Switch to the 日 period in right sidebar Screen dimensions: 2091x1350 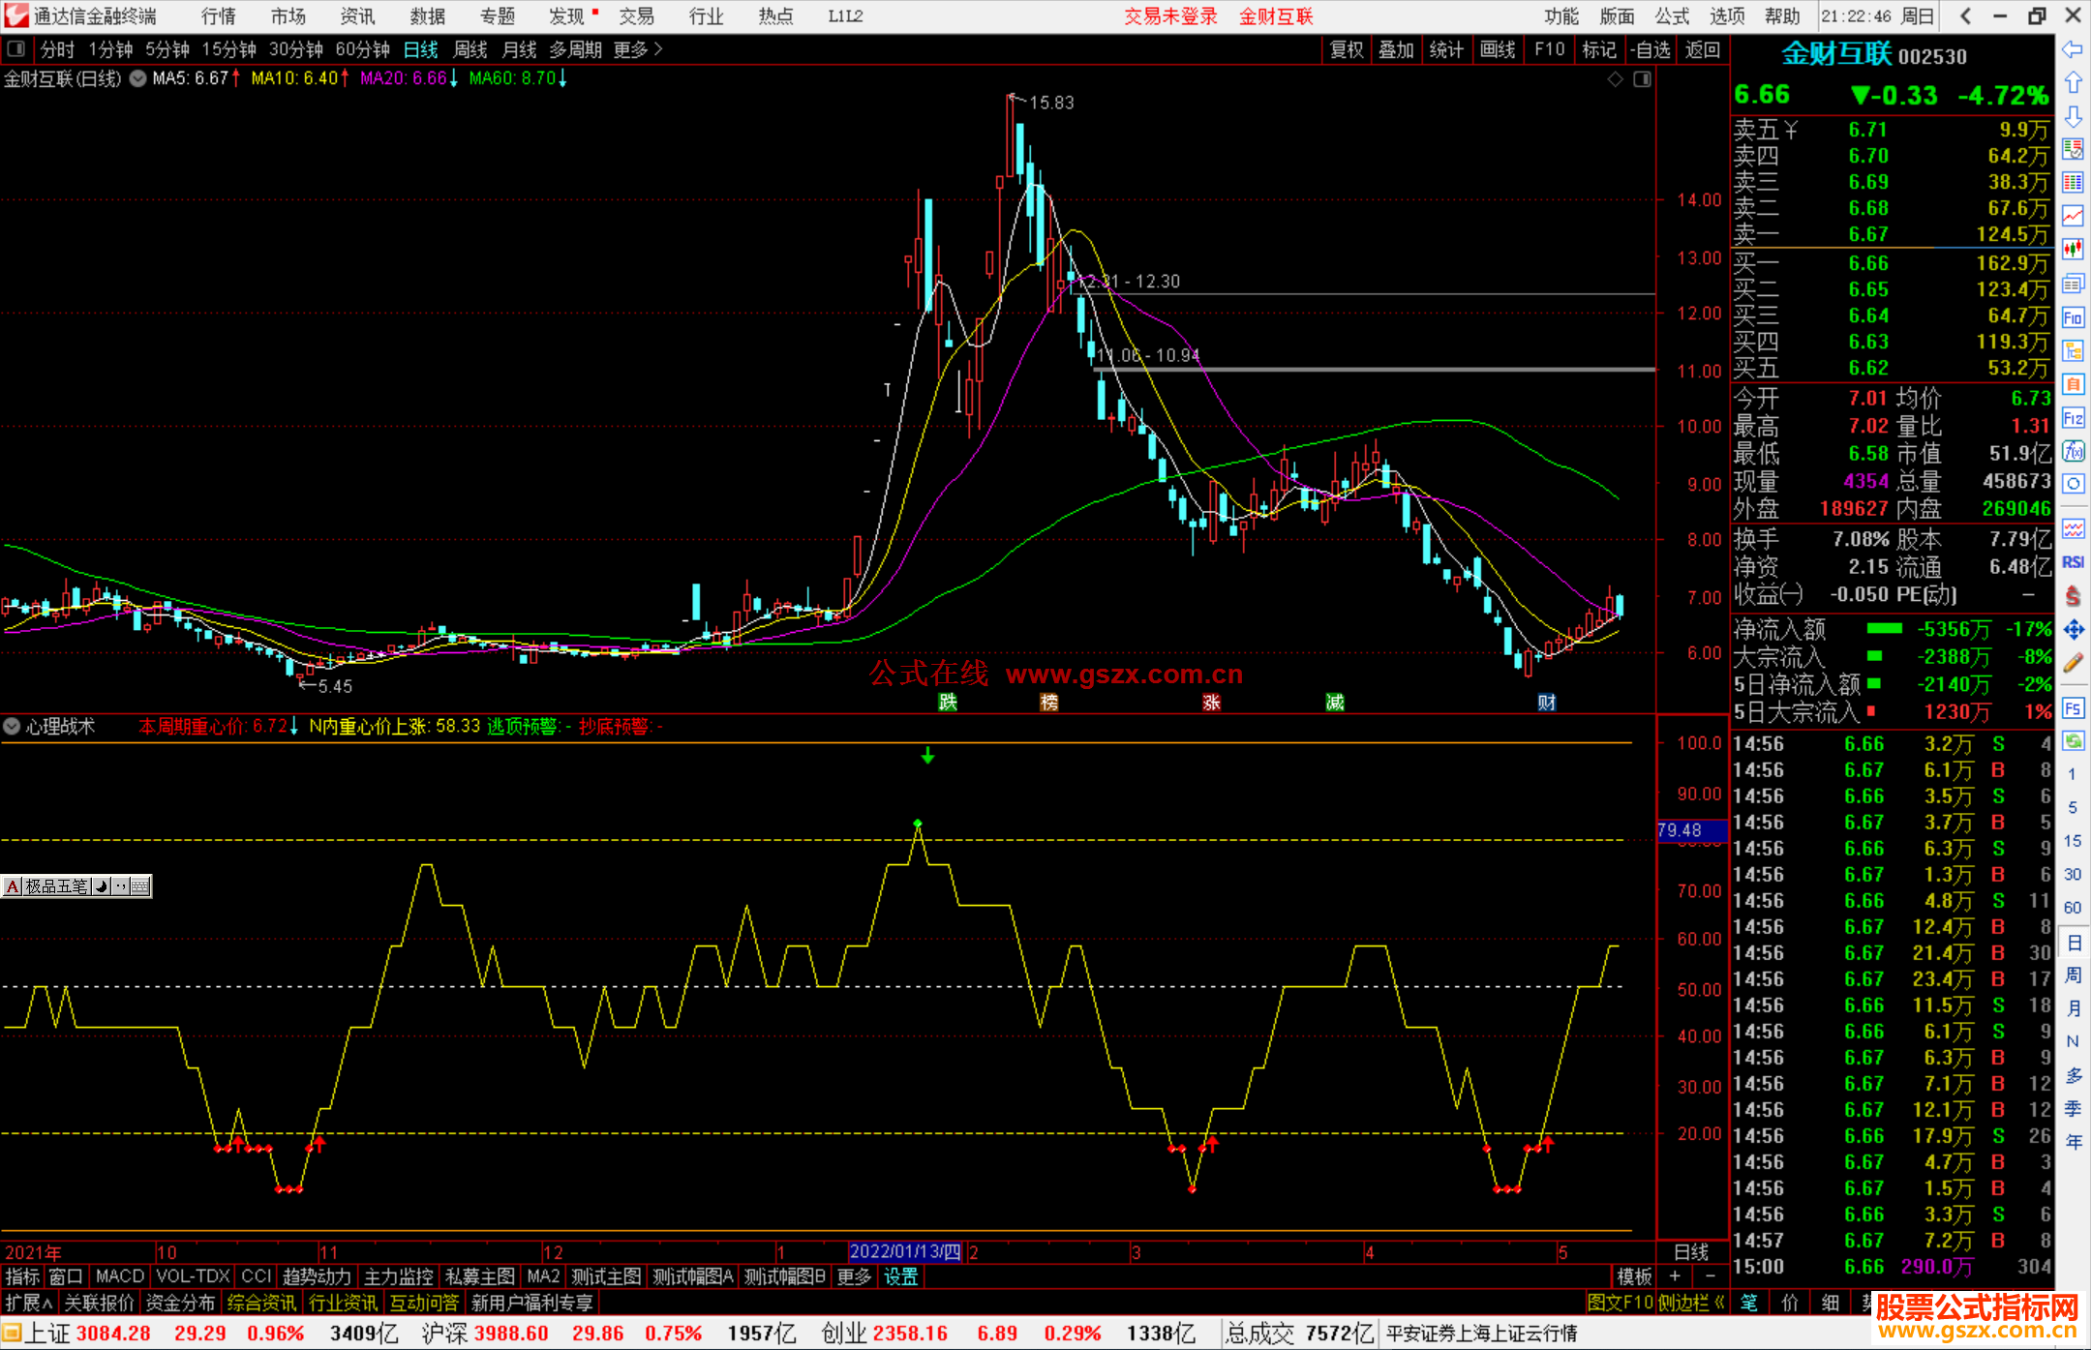point(2073,942)
